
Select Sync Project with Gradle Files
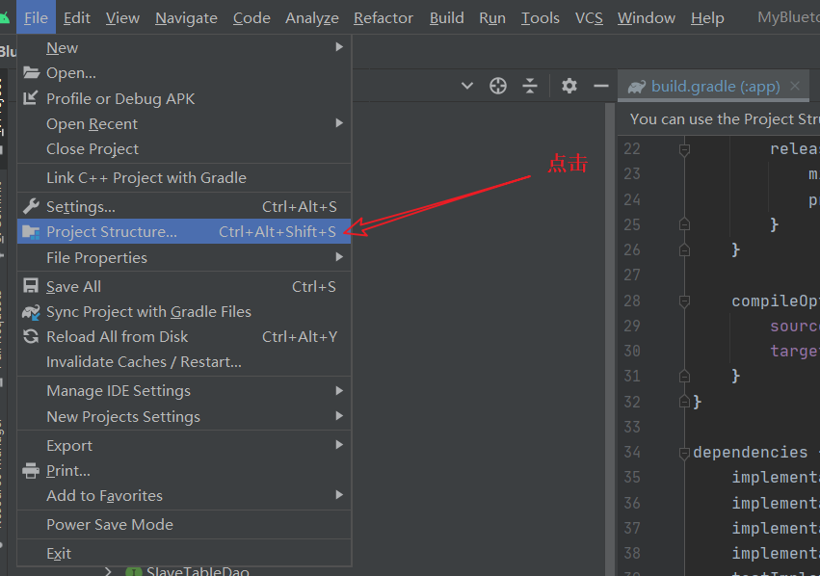tap(184, 311)
